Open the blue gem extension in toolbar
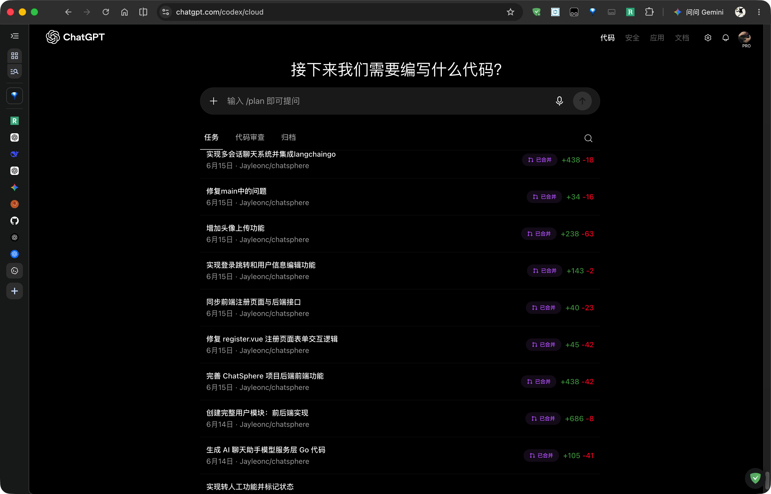 [593, 12]
